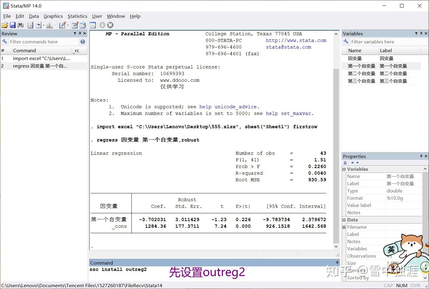The height and width of the screenshot is (289, 429).
Task: Open the Window menu
Action: coord(116,16)
